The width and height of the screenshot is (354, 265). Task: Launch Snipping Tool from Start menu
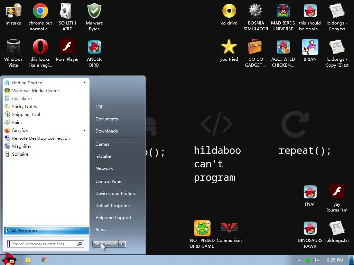click(x=46, y=115)
